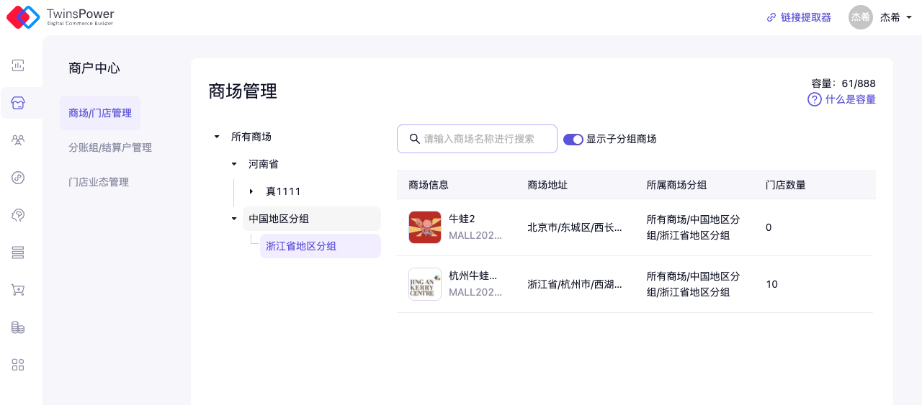Click the TwinsPower logo

coord(61,17)
